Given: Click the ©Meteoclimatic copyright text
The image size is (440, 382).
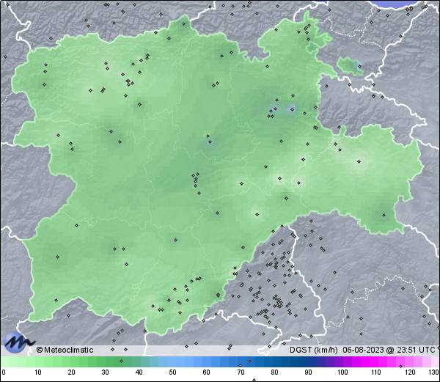Looking at the screenshot, I should (65, 350).
